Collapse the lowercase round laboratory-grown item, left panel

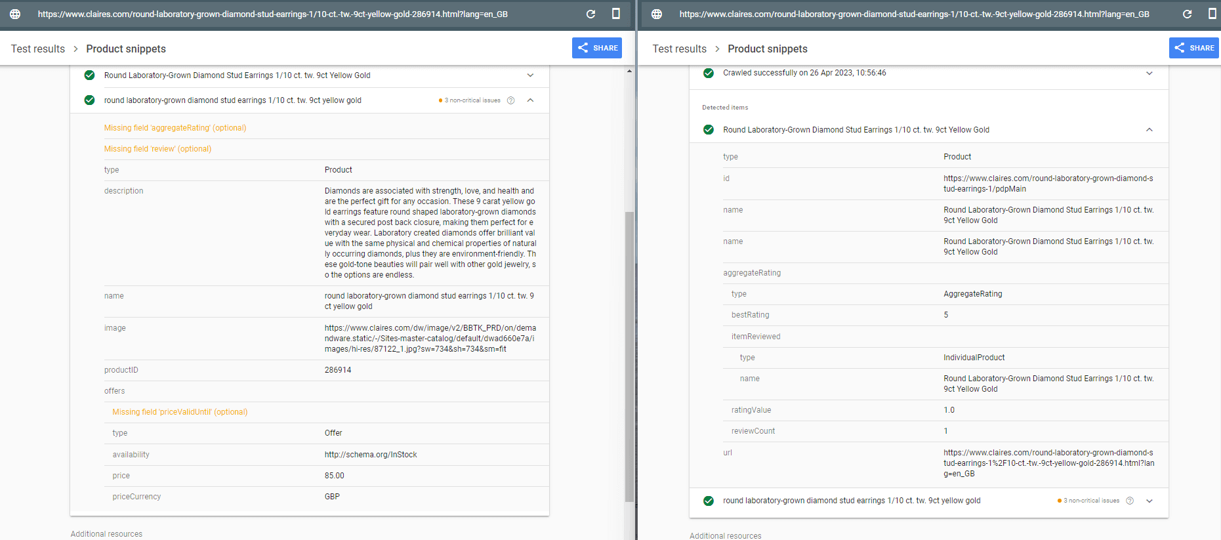[x=530, y=100]
